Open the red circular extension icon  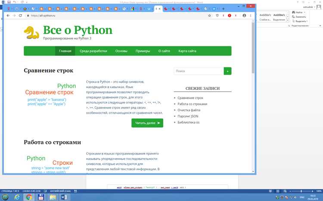tap(230, 15)
